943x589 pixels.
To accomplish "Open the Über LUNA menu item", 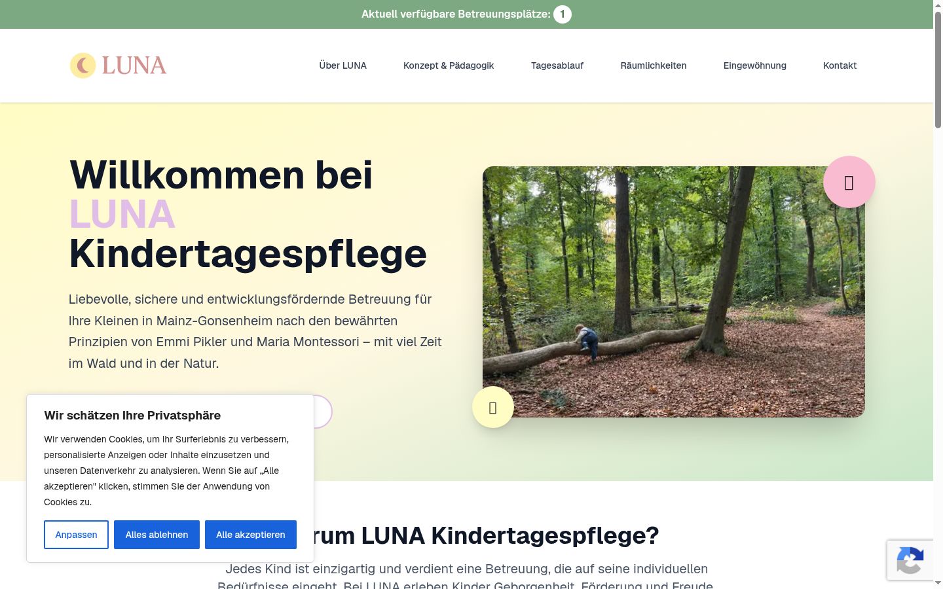I will (342, 65).
